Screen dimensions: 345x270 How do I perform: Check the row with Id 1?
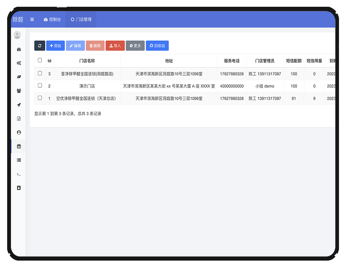[x=40, y=98]
